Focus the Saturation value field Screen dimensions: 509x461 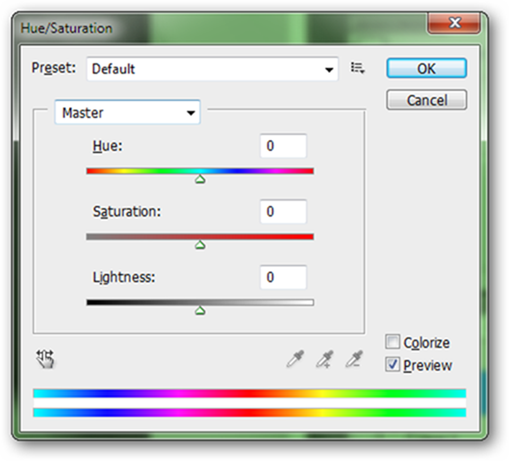tap(283, 212)
